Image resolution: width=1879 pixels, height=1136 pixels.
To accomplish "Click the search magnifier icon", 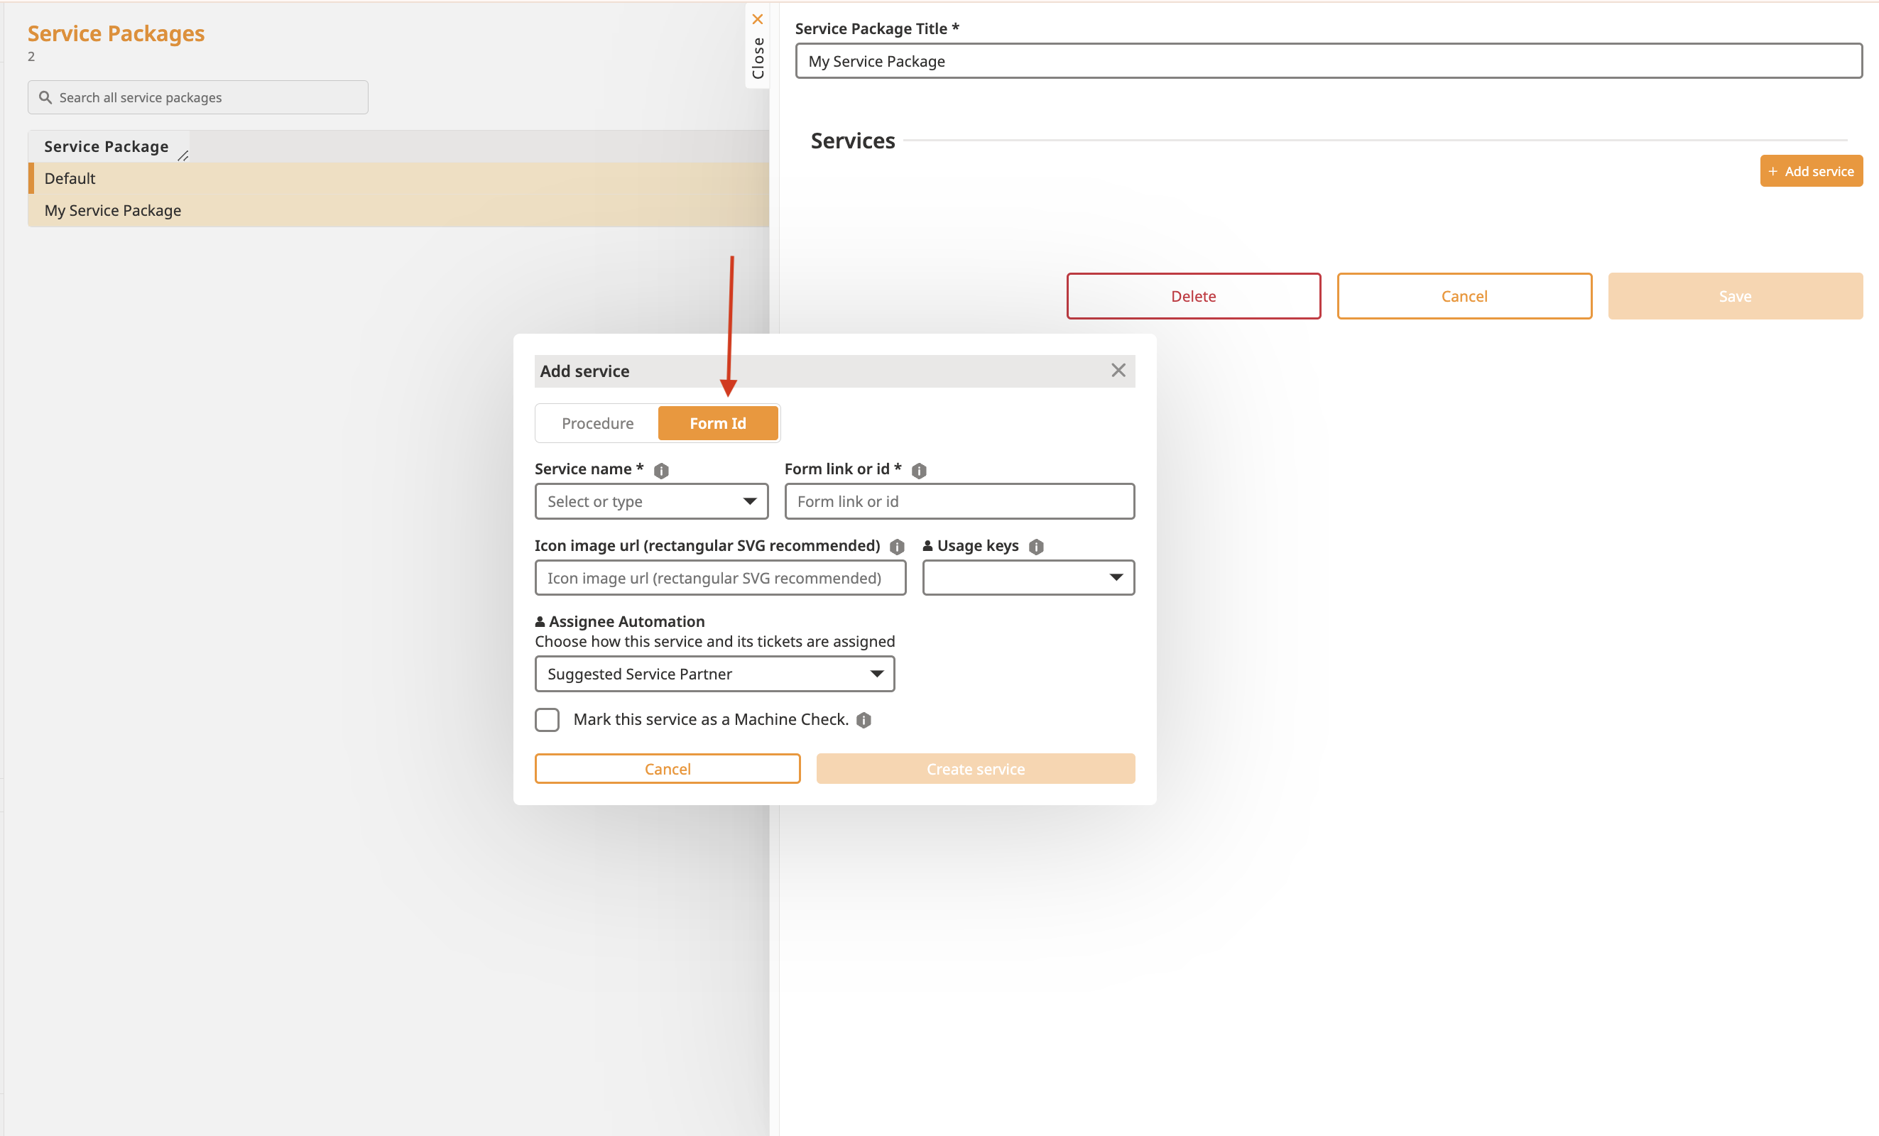I will [x=45, y=97].
